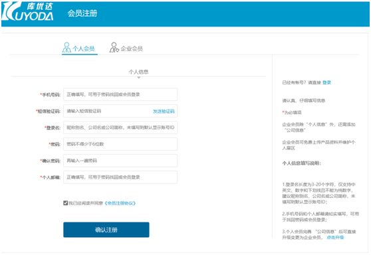Click the 个人邮箱 input field

pos(120,177)
